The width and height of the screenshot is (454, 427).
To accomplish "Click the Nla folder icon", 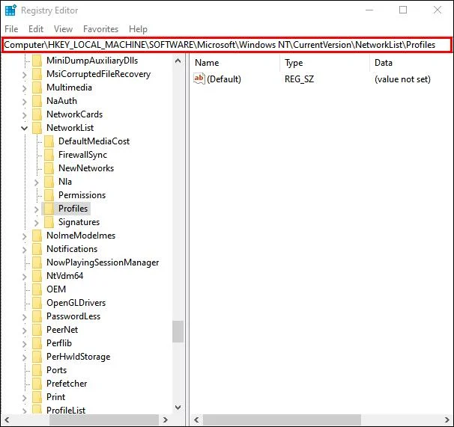I will pyautogui.click(x=49, y=182).
